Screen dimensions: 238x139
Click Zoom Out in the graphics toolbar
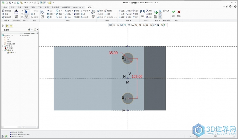point(118,25)
